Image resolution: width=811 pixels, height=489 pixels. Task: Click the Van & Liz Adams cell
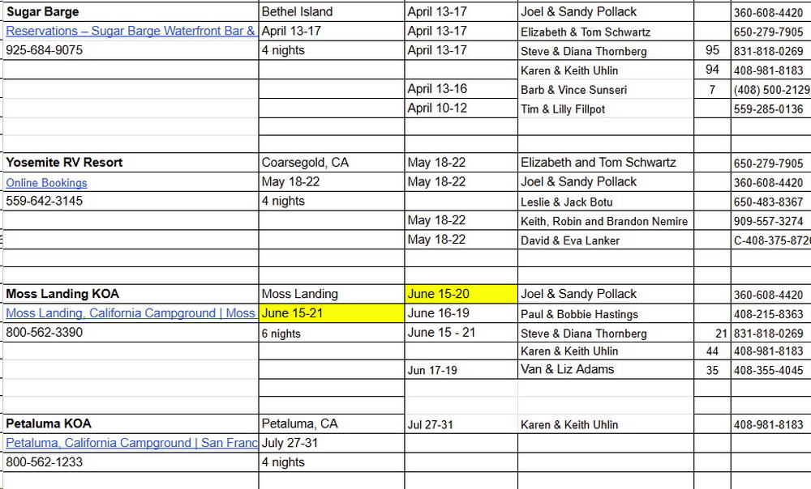click(x=568, y=370)
